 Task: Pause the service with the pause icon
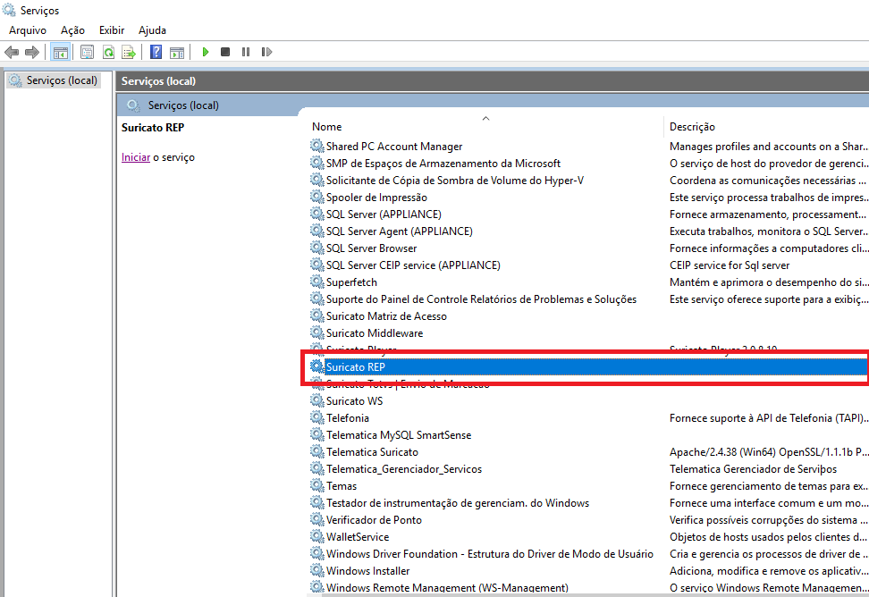pyautogui.click(x=246, y=52)
